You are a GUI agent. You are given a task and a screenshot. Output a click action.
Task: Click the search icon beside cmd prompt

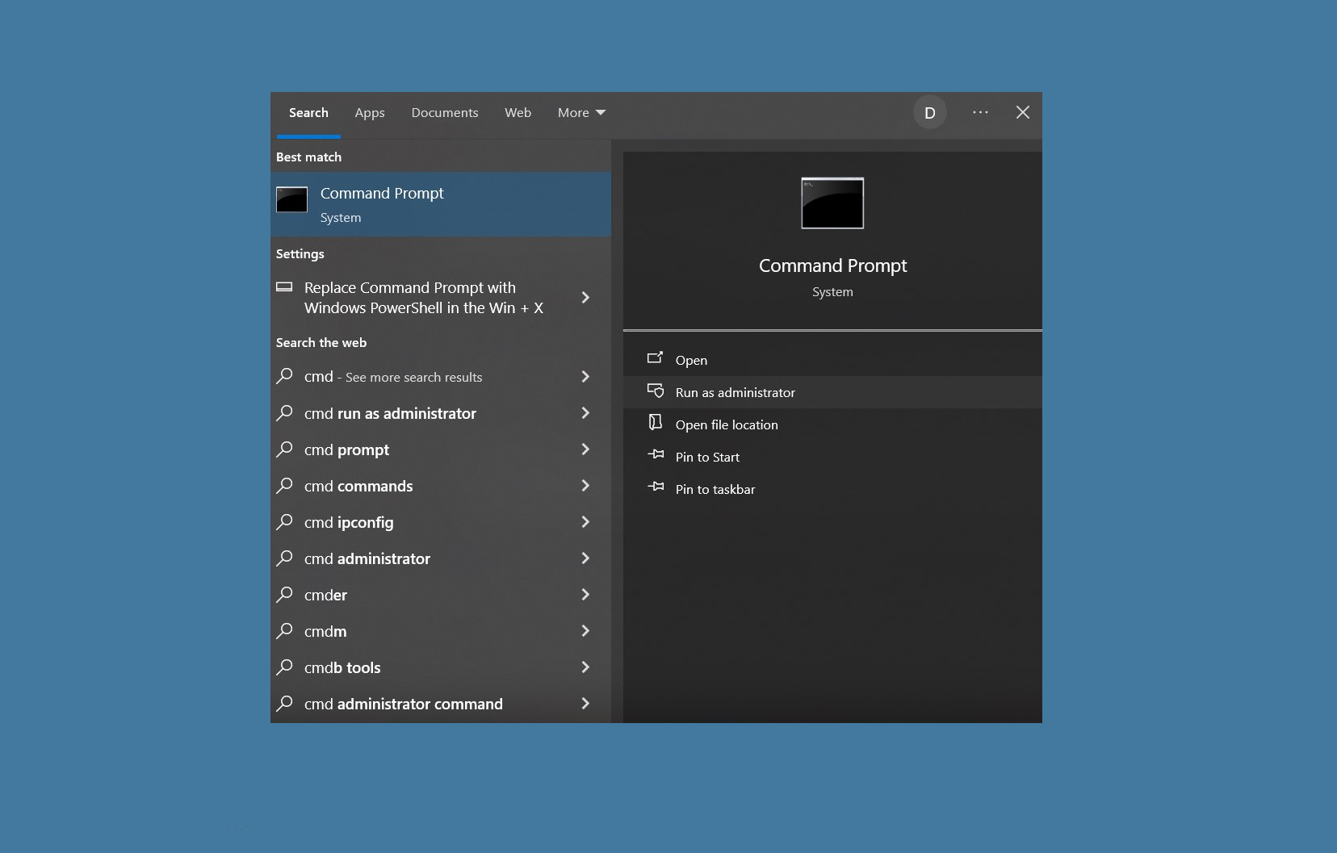284,449
